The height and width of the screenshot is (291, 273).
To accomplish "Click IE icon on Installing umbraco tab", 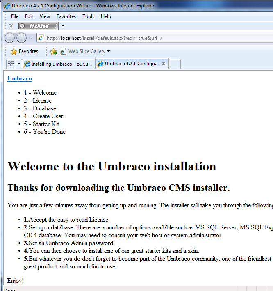I will 27,64.
